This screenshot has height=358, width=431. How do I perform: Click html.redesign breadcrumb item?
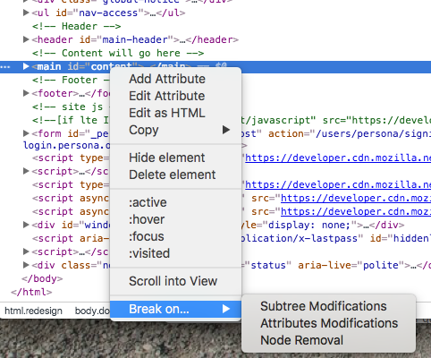point(33,311)
